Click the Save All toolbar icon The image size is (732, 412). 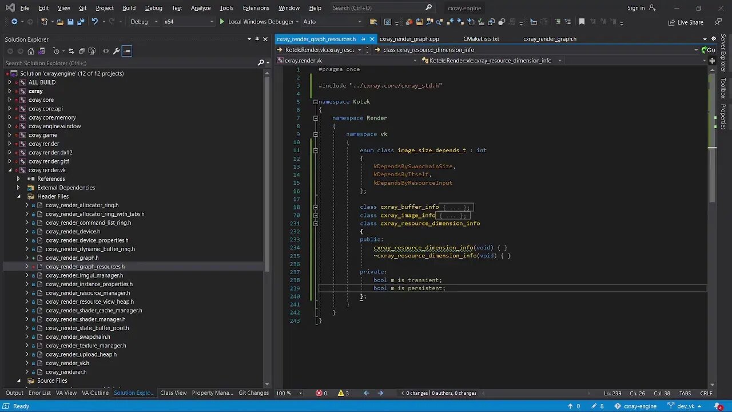click(81, 22)
